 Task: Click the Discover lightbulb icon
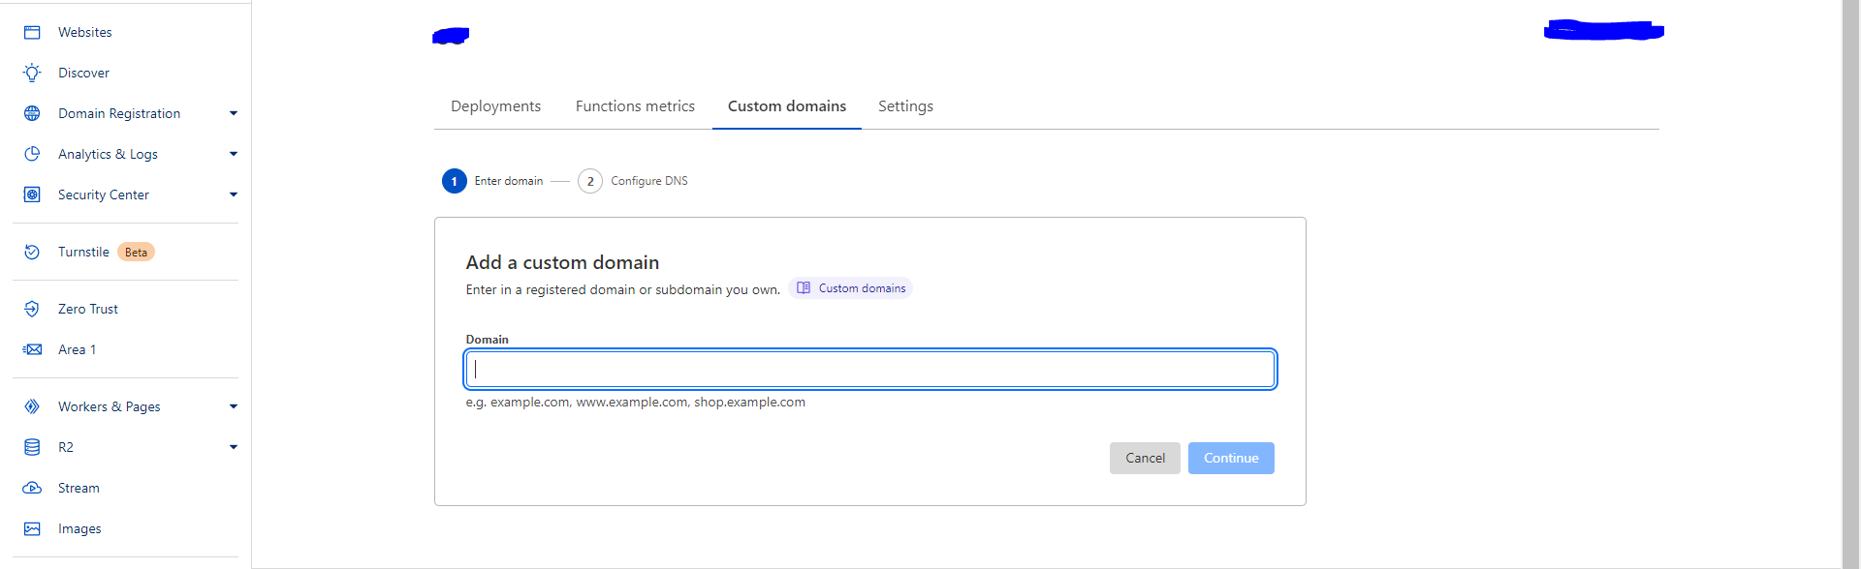tap(32, 73)
